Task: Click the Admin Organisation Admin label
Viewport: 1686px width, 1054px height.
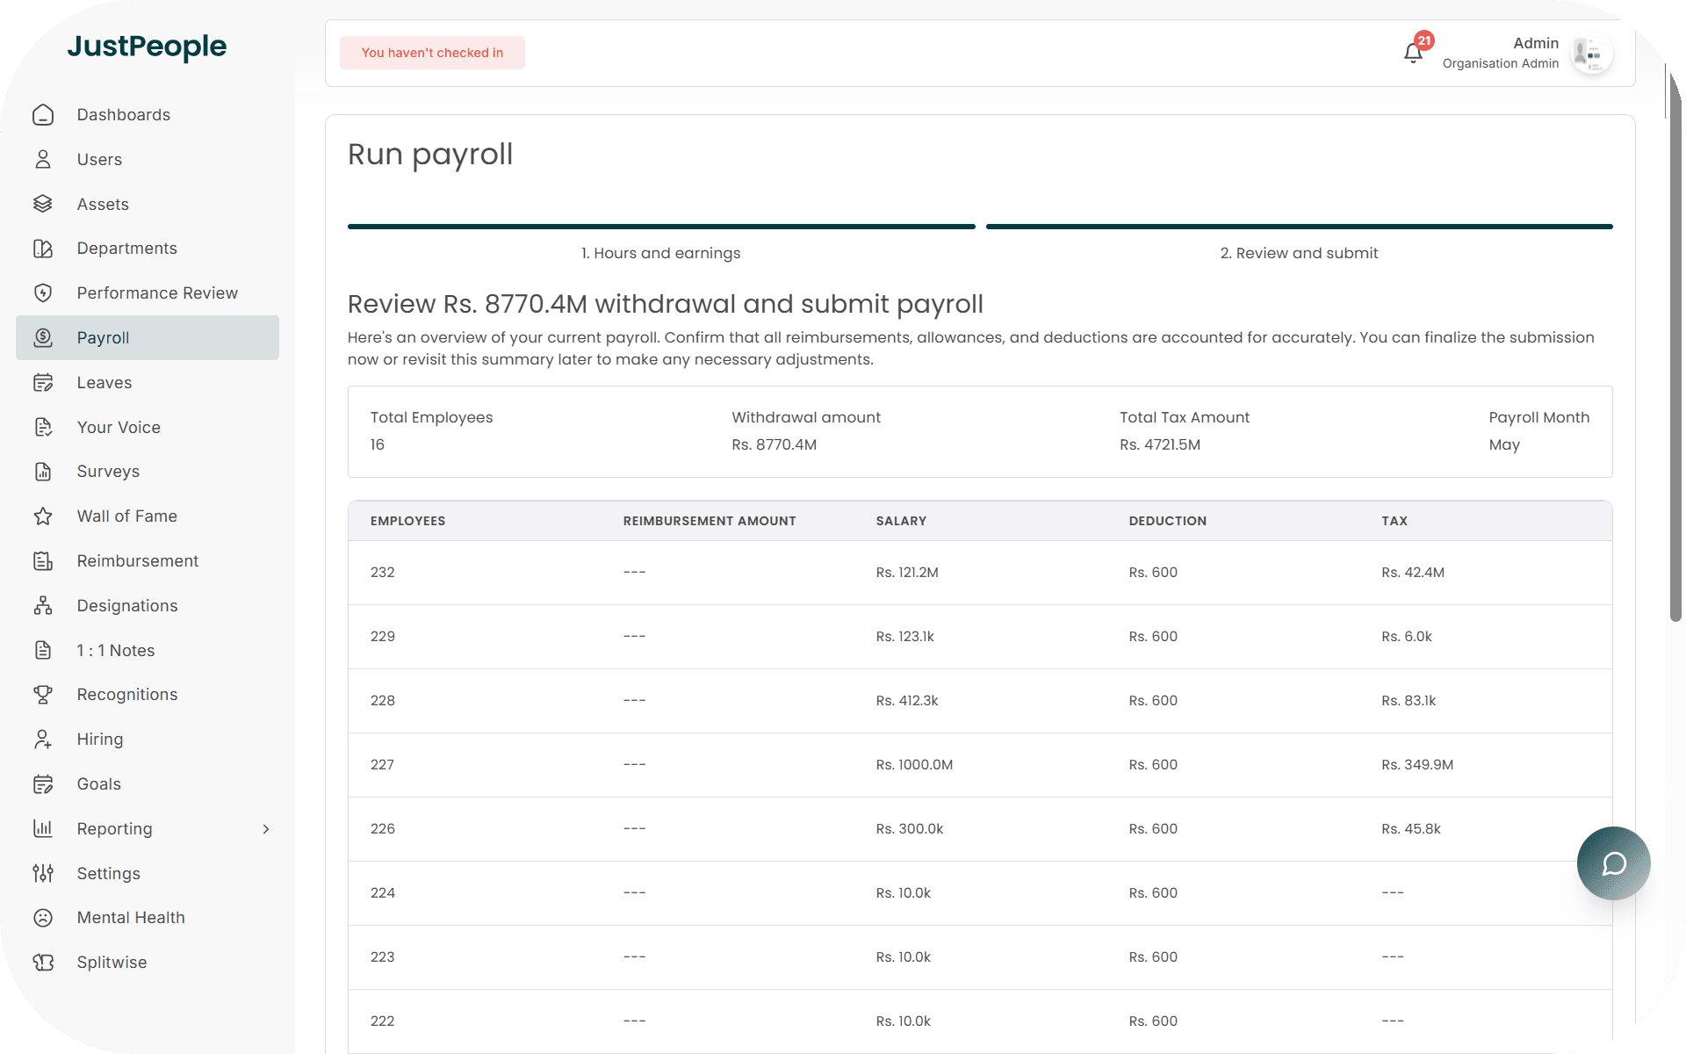Action: click(x=1501, y=53)
